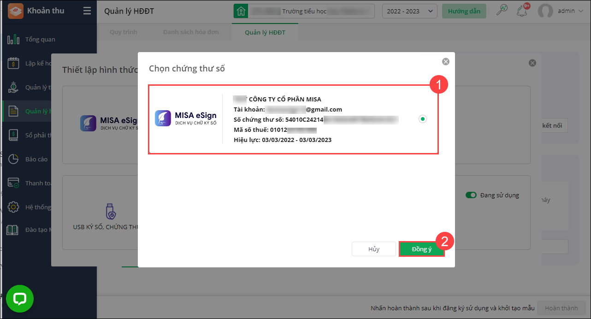This screenshot has width=591, height=319.
Task: Open Tổng quan in sidebar
Action: coord(40,39)
